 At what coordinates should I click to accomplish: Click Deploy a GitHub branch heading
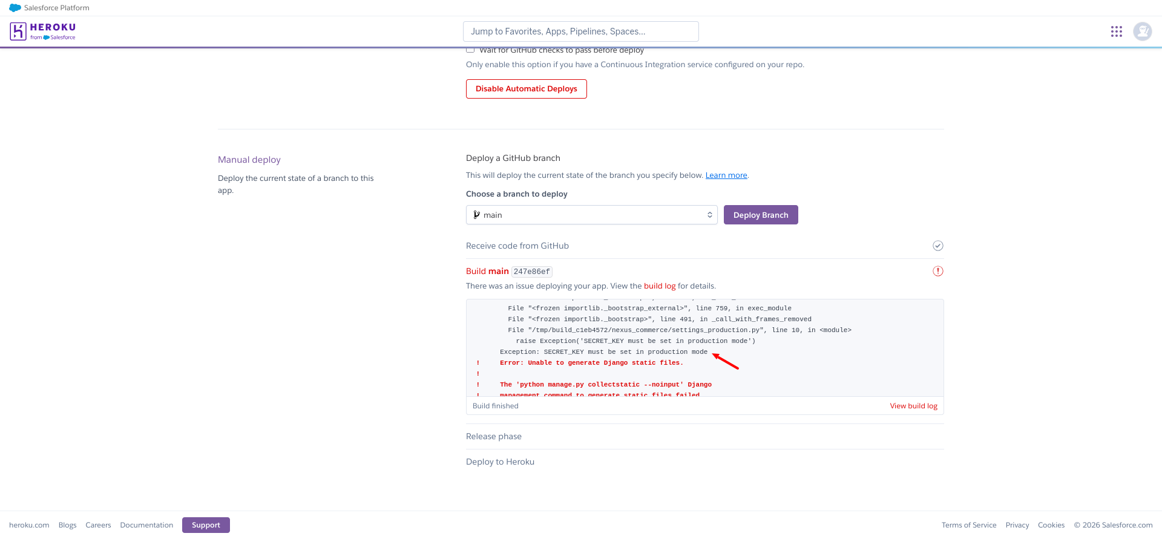point(513,158)
